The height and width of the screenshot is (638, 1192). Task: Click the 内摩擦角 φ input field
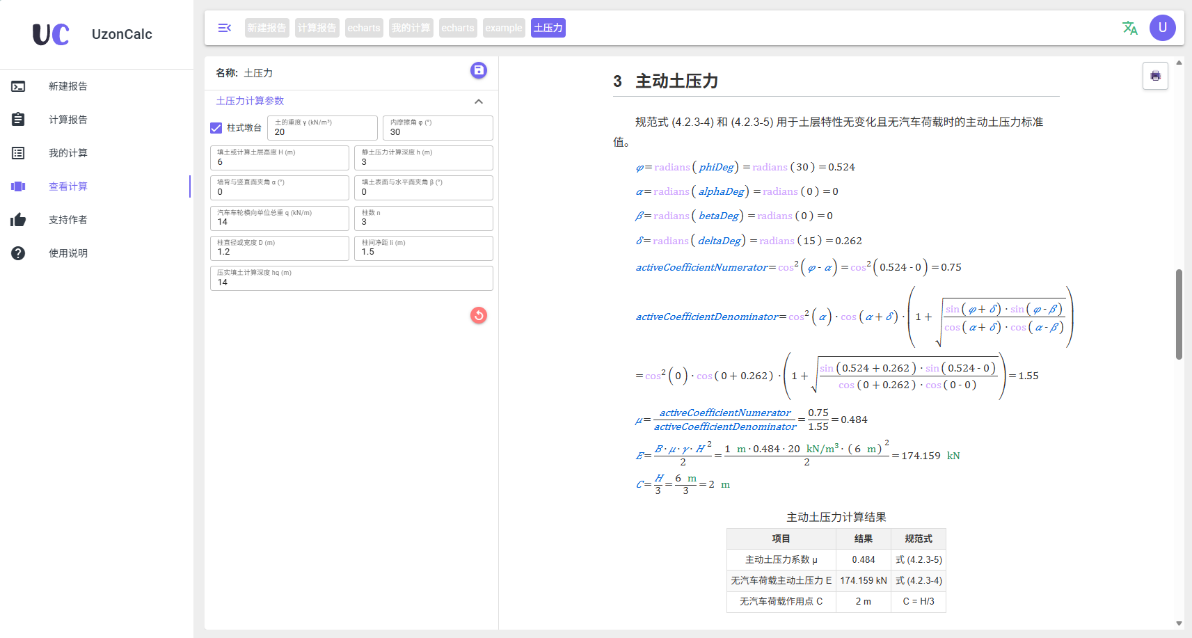438,128
